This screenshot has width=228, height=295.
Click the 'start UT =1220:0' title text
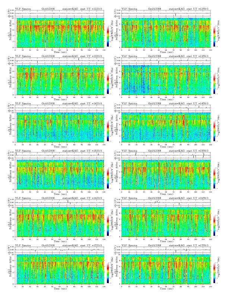(x=91, y=9)
